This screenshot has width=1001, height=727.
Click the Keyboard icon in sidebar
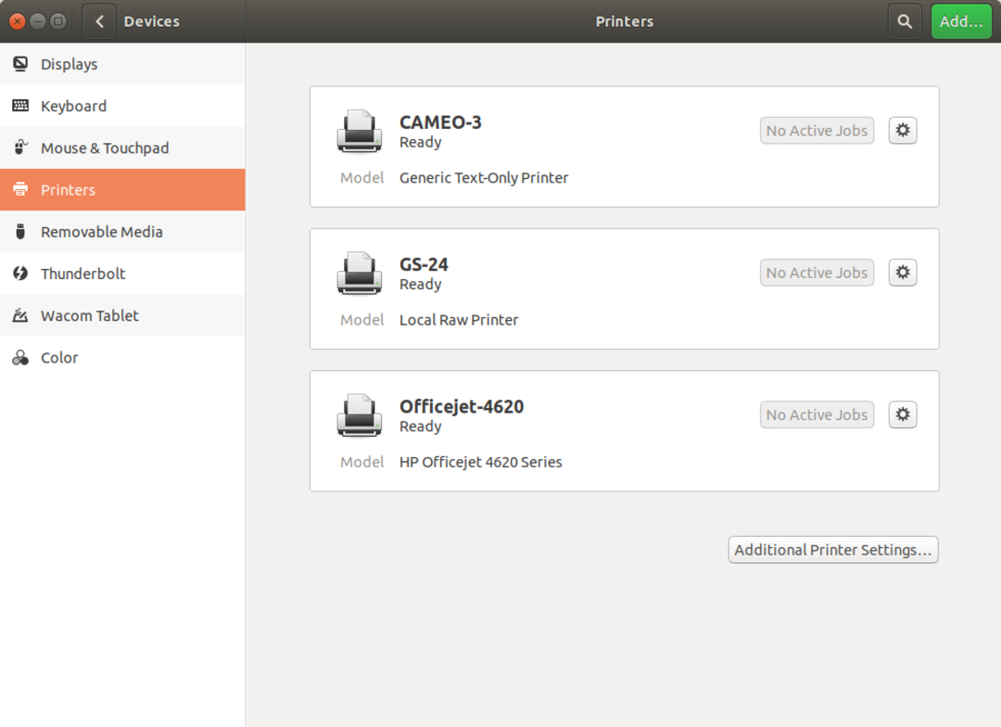click(20, 106)
